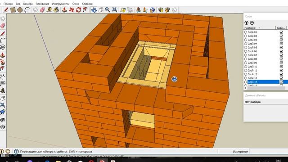Uncheck visibility of Слой 01
288x162 pixels.
click(x=281, y=32)
